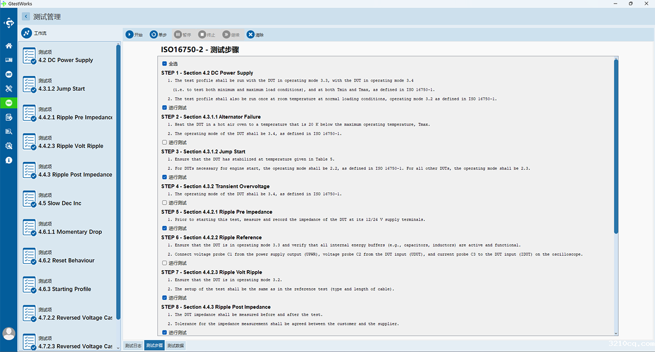Click the user avatar at bottom left
Image resolution: width=655 pixels, height=352 pixels.
point(9,334)
